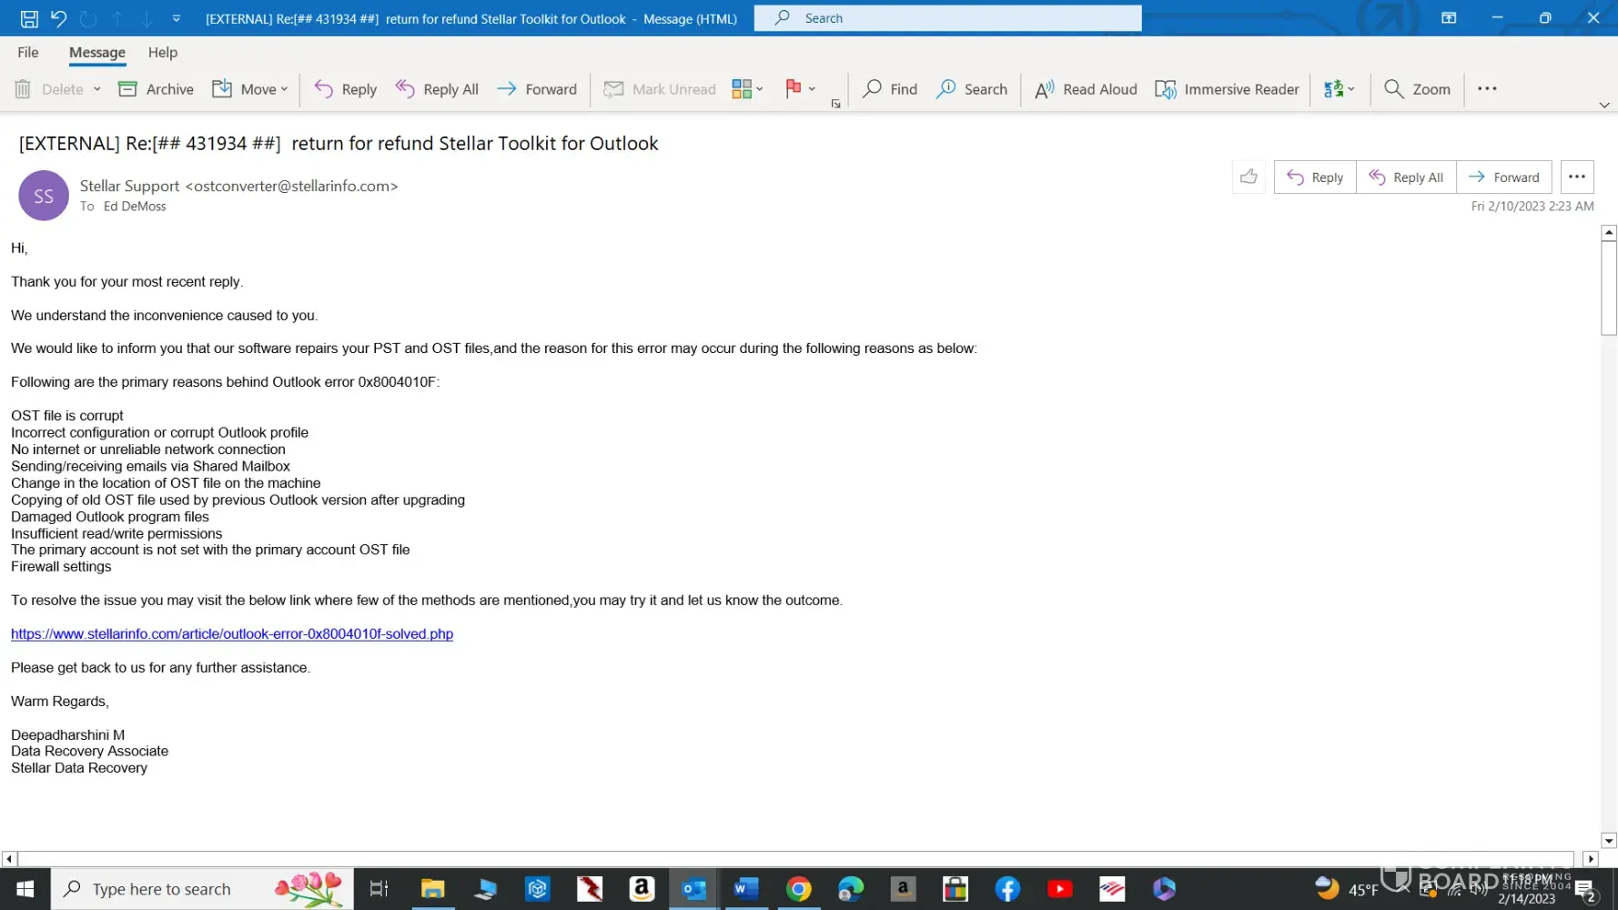Open the Translate dropdown
This screenshot has height=910, width=1618.
coord(1339,89)
